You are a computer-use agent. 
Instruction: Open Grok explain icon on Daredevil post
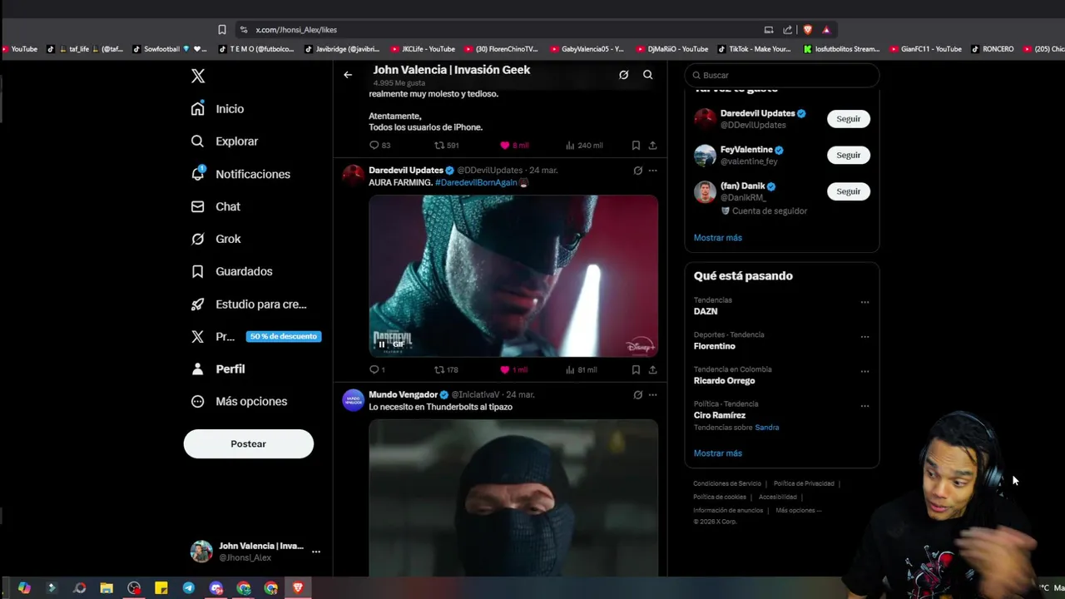click(637, 171)
